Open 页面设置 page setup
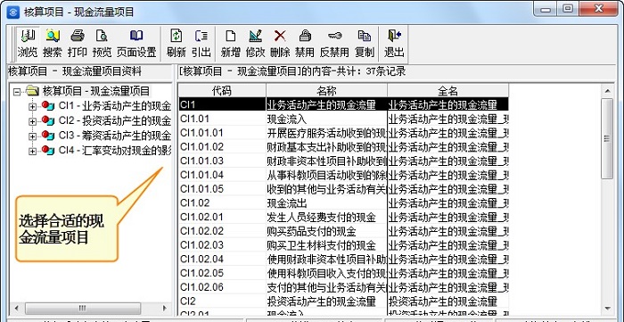624x322 pixels. click(x=136, y=43)
